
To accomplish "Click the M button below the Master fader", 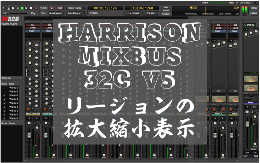I will (245, 156).
